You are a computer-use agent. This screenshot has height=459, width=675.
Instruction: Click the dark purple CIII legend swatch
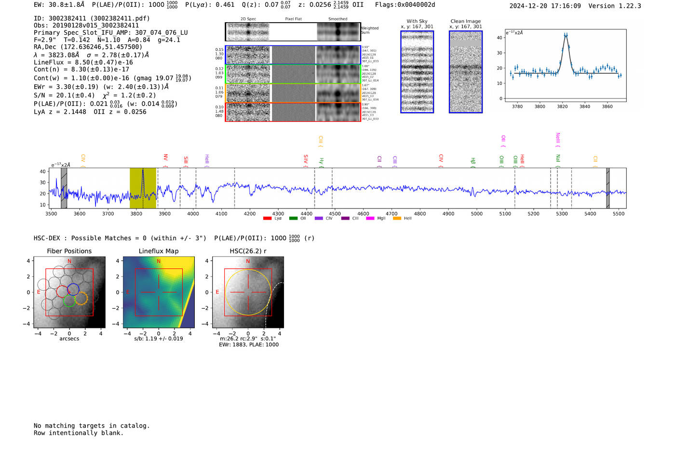pos(345,219)
